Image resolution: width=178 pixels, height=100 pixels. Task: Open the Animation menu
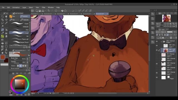(16, 7)
